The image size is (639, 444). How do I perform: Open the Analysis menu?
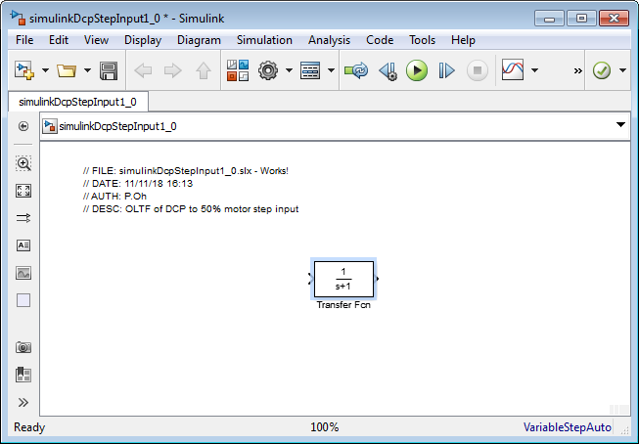tap(329, 40)
